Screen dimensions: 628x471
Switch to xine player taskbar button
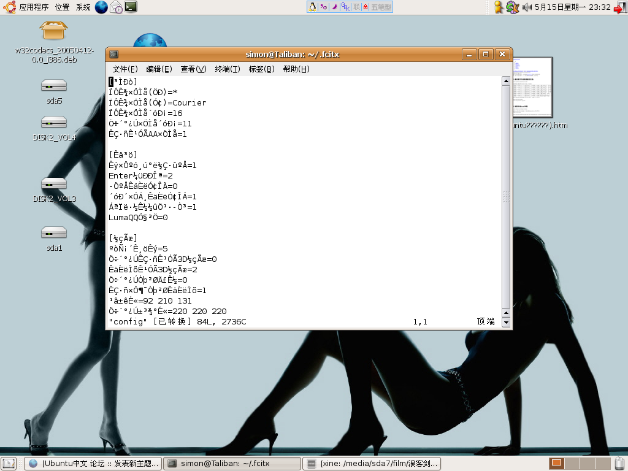point(372,464)
